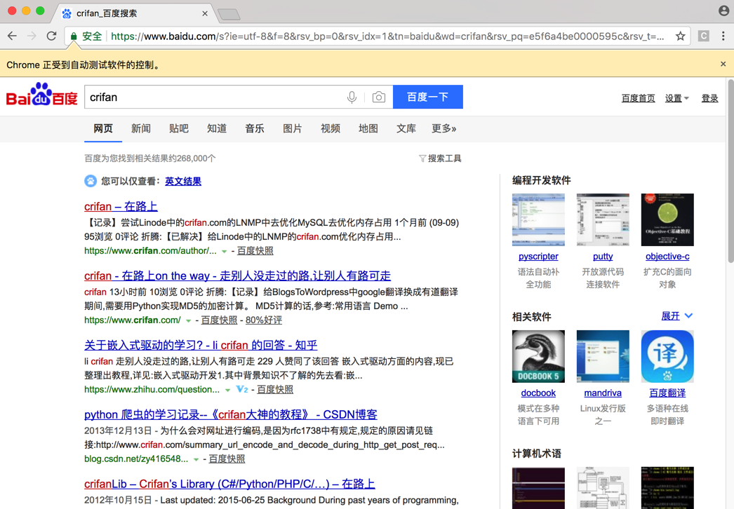The height and width of the screenshot is (509, 734).
Task: Click the blue paw icon beside 英文结果
Action: pos(91,181)
